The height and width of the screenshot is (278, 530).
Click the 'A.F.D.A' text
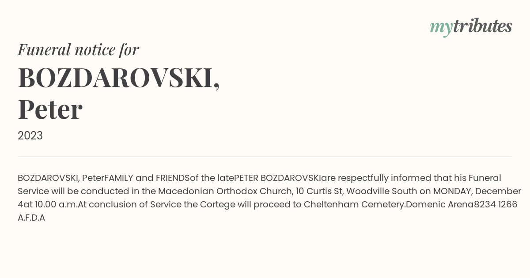[31, 218]
